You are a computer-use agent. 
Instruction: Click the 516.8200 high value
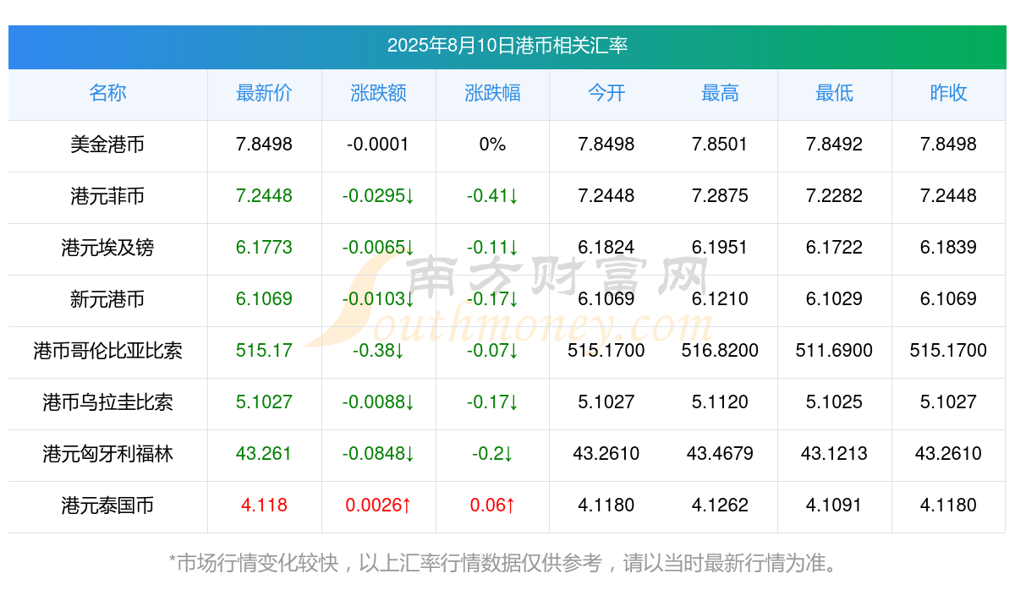720,351
